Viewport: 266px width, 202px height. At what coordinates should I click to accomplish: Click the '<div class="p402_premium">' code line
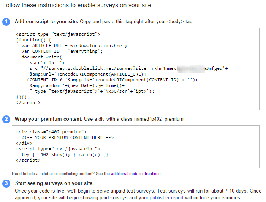tap(51, 132)
